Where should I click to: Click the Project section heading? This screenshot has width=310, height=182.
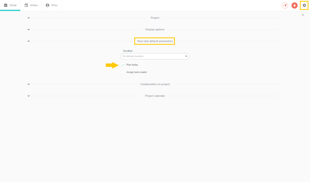coord(155,18)
